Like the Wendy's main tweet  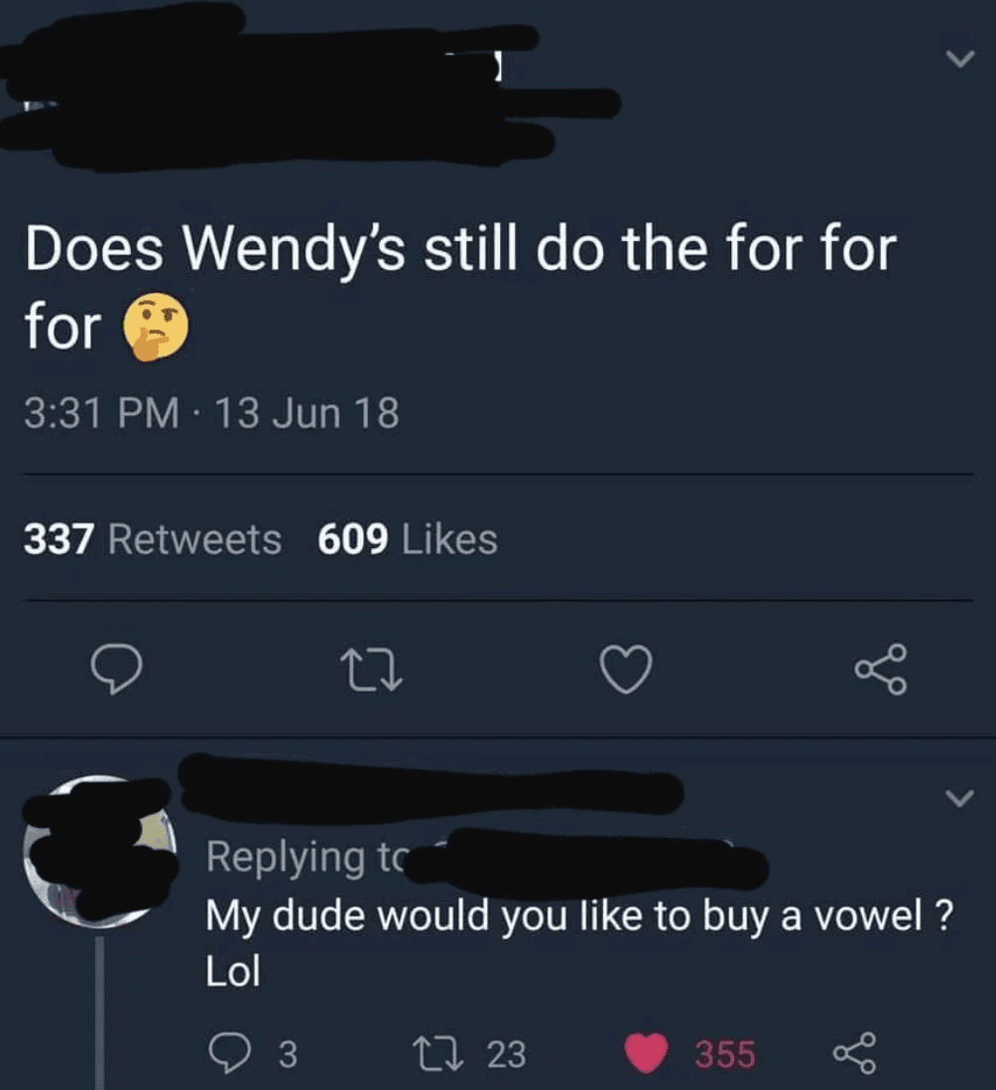(x=626, y=669)
